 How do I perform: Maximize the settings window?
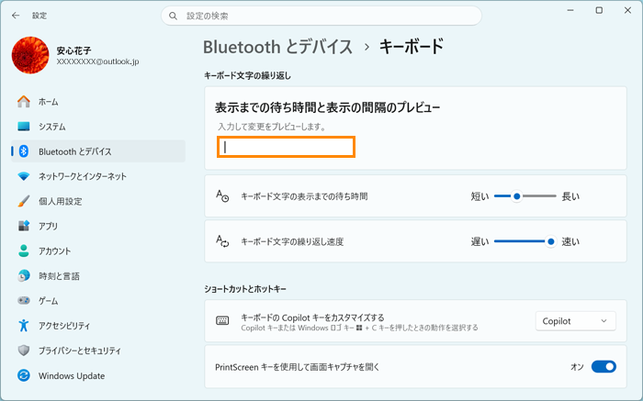coord(599,10)
